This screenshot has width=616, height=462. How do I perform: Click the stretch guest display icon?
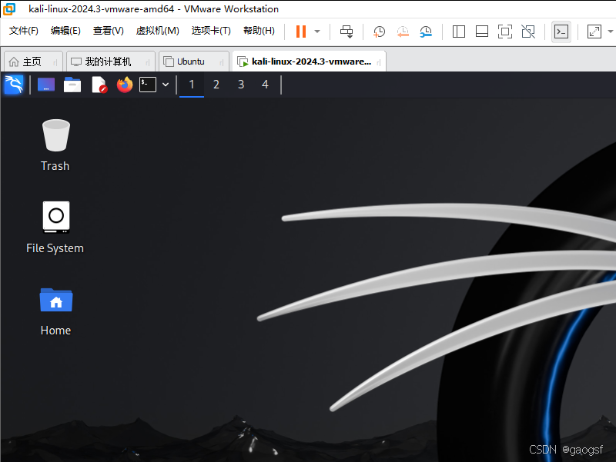[x=594, y=32]
